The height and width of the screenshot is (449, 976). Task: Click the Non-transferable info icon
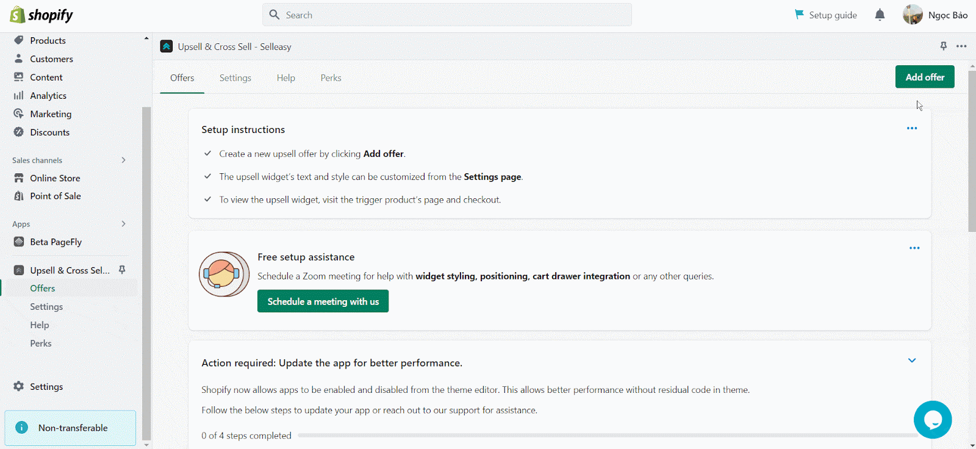(21, 428)
